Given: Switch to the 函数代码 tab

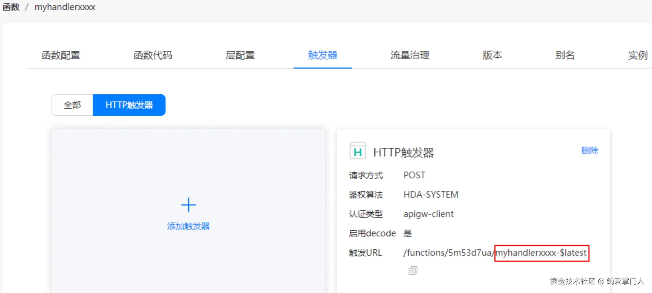Looking at the screenshot, I should pos(153,55).
